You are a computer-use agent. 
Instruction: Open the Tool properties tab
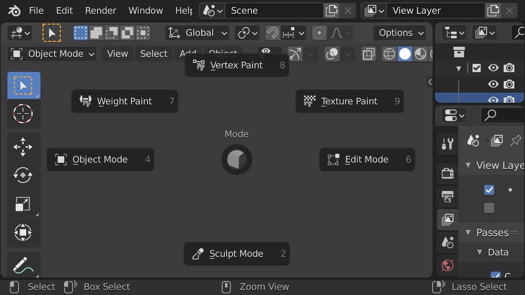tap(447, 143)
